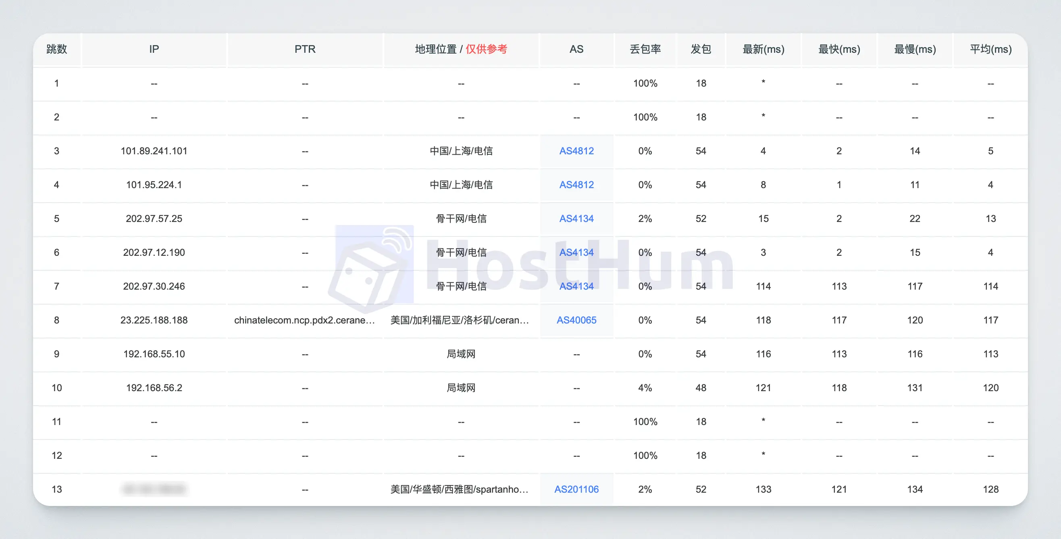Select IP address 101.95.224.1
Viewport: 1061px width, 539px height.
click(x=154, y=185)
